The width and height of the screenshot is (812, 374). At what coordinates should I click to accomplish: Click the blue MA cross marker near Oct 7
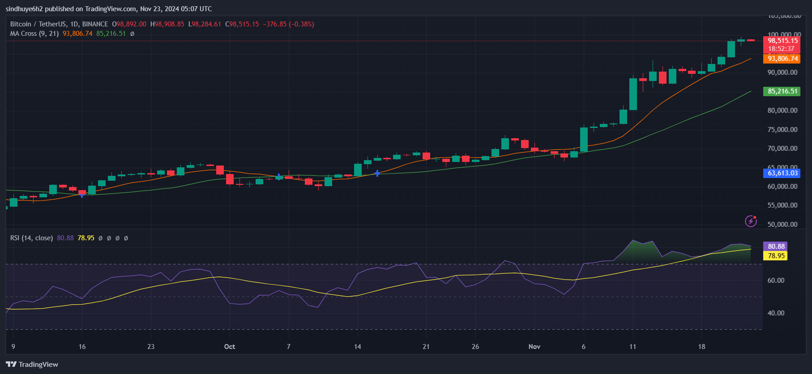pyautogui.click(x=279, y=177)
